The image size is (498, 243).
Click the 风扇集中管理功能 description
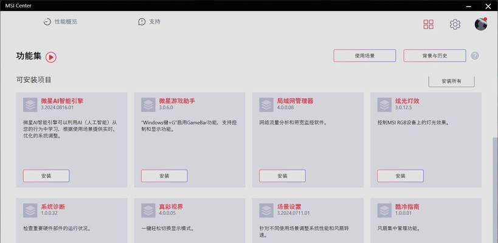[399, 228]
